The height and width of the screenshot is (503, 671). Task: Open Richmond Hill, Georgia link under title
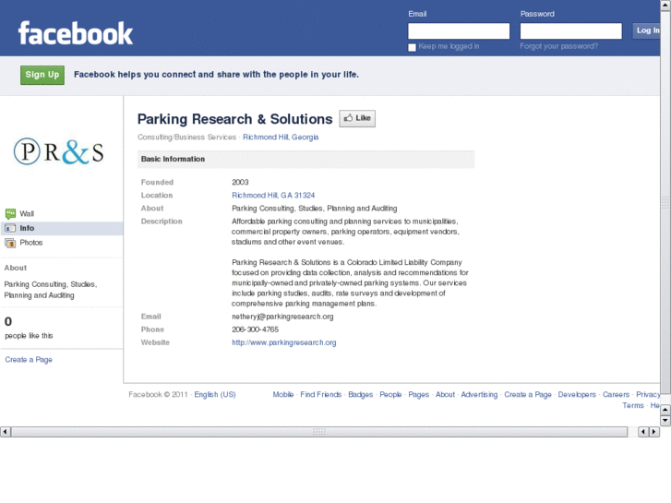281,137
